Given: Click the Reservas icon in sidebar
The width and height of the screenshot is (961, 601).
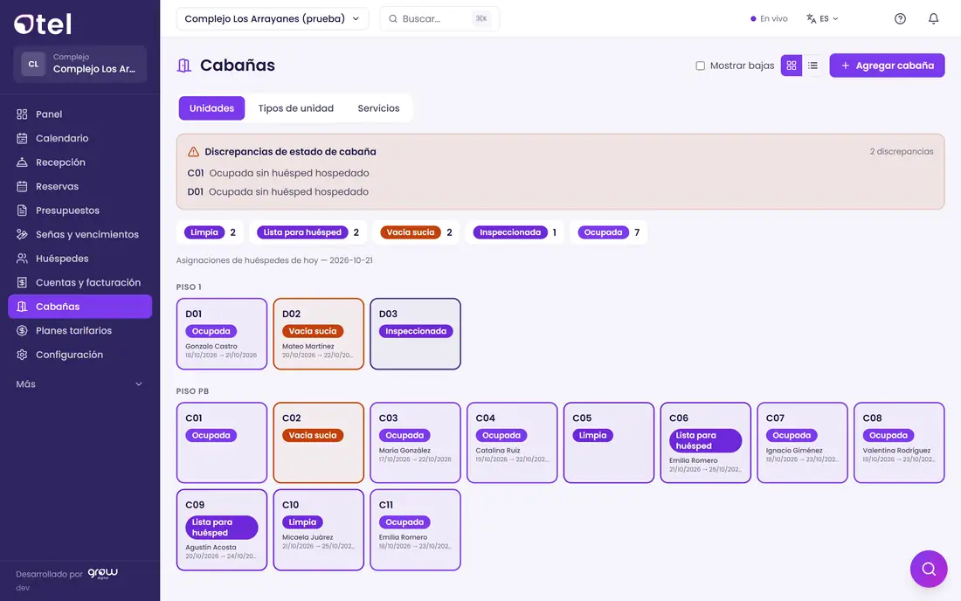Looking at the screenshot, I should (x=22, y=186).
